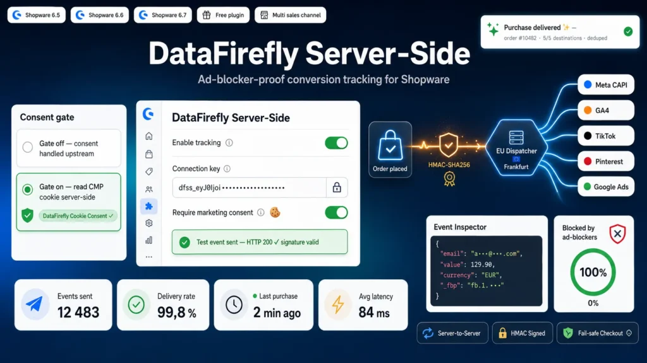Click the HMAC-SHA256 shield icon
Image resolution: width=647 pixels, height=363 pixels.
tap(449, 146)
